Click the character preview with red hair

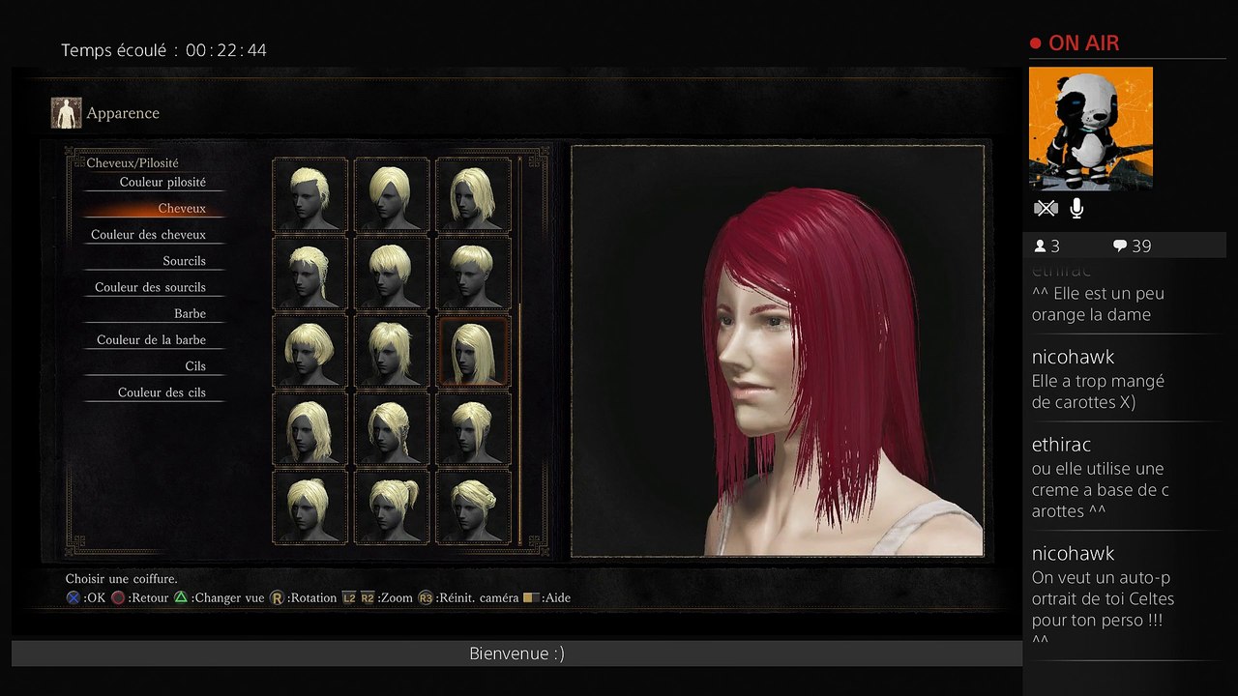[x=778, y=352]
